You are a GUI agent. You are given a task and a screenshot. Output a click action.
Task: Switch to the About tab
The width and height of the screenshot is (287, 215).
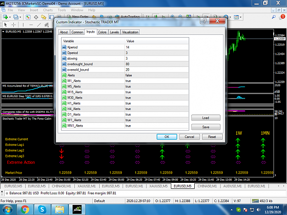(64, 32)
